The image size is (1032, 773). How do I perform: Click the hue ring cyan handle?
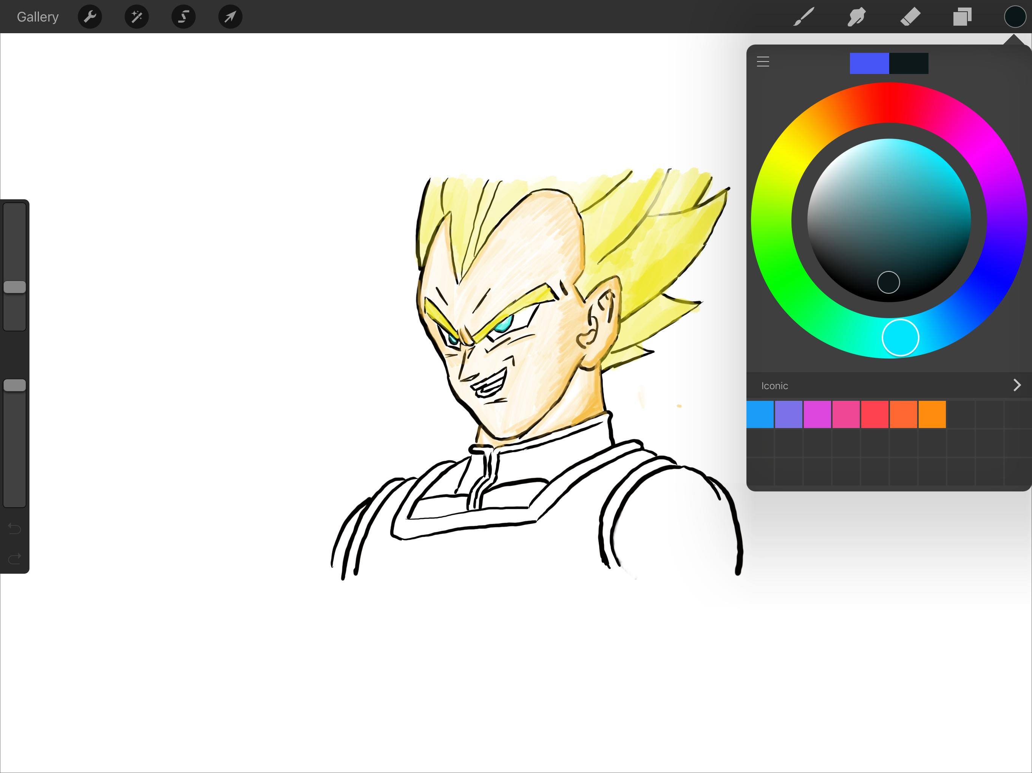pyautogui.click(x=901, y=337)
